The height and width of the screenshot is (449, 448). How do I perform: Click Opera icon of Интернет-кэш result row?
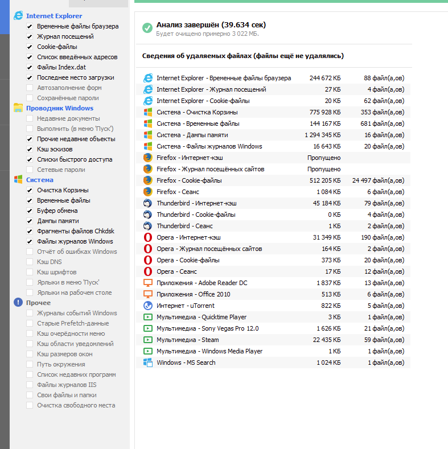tap(148, 237)
